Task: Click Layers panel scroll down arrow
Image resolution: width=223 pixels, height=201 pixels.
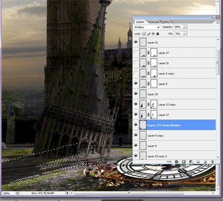Action: click(x=218, y=157)
